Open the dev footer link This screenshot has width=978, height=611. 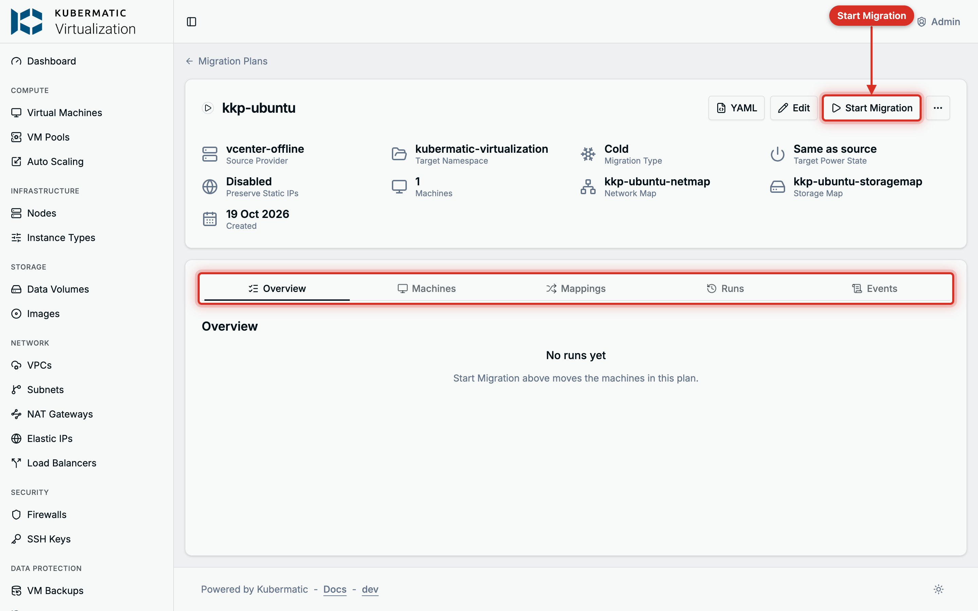[370, 589]
